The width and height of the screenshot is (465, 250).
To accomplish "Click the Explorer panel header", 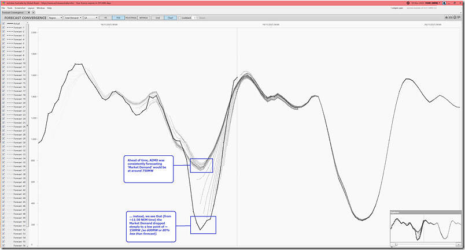I will pyautogui.click(x=426, y=212).
